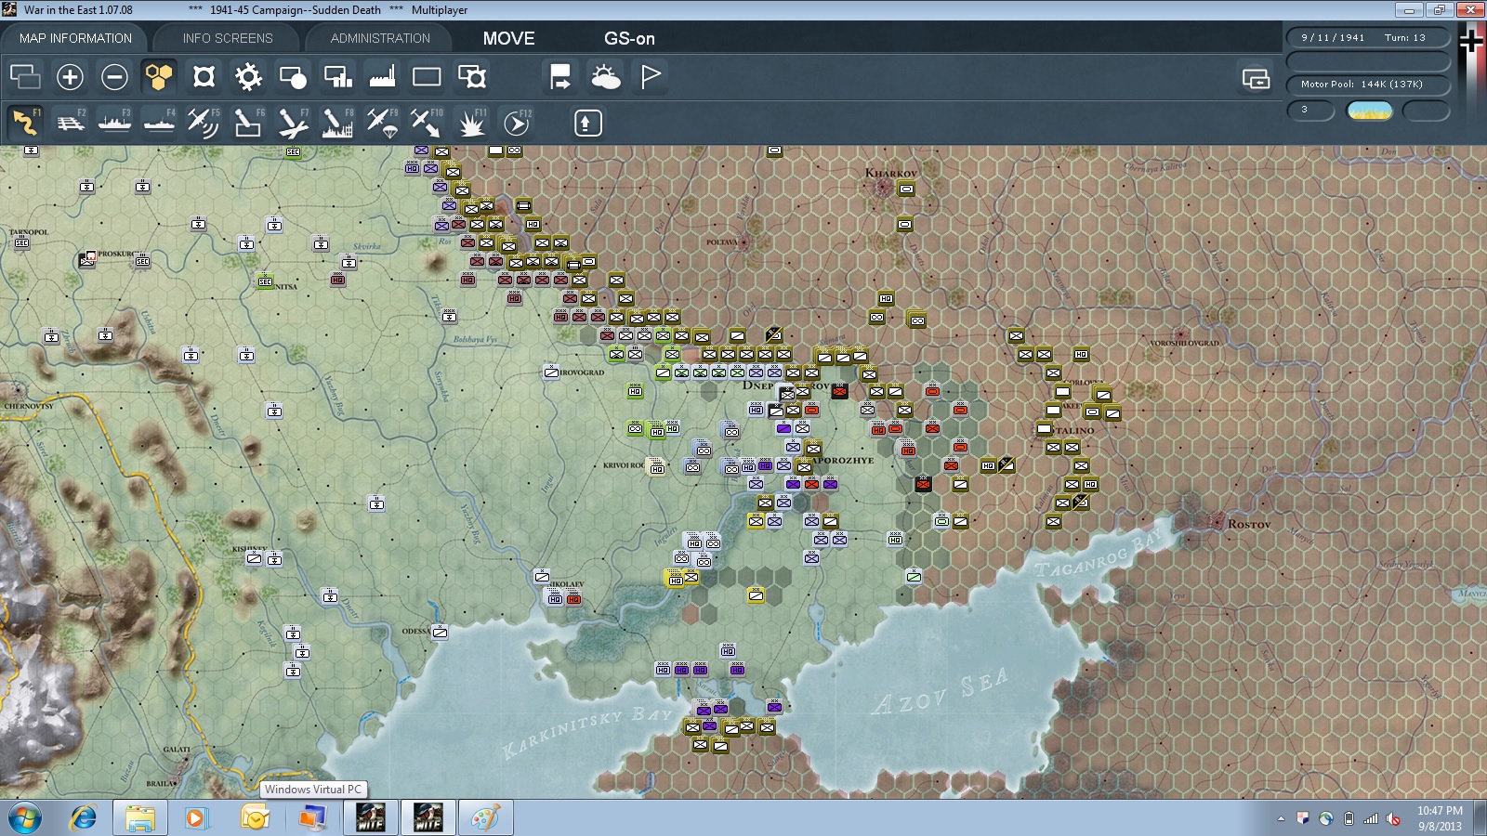Select the F6 bomb unit mode
The image size is (1487, 836).
click(x=248, y=123)
